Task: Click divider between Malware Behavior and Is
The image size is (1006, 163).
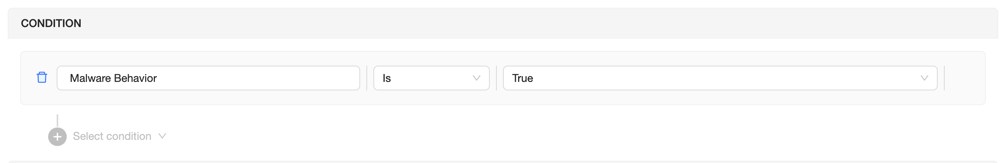Action: 367,78
